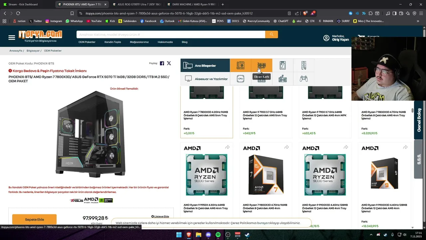Bookmark this page using the address bar bookmark icon
The width and height of the screenshot is (426, 240).
point(72,13)
